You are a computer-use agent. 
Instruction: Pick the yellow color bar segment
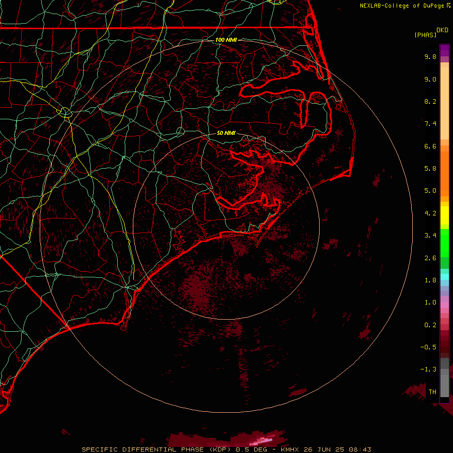pos(444,215)
